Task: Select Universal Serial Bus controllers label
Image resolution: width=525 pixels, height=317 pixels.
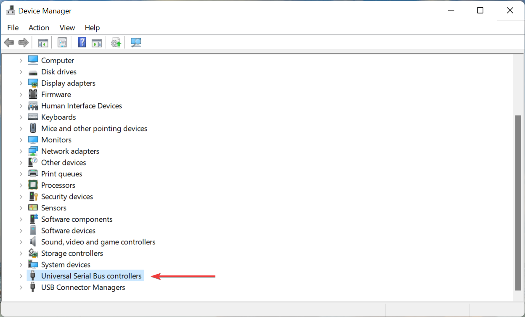Action: (91, 276)
